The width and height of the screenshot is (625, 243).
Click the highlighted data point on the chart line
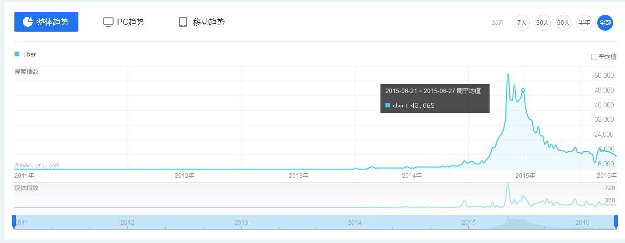523,90
